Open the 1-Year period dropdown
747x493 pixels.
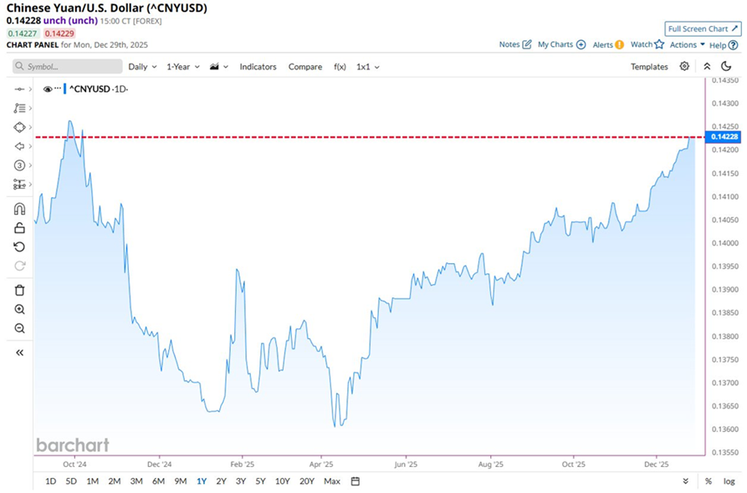pos(183,67)
